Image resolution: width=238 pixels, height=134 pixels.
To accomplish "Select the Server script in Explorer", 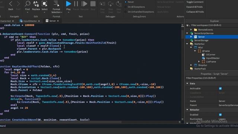I will click(201, 37).
